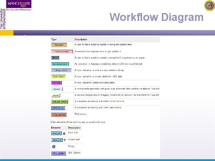Click the steel-blue Rshell swatch
The height and width of the screenshot is (161, 215).
click(55, 58)
